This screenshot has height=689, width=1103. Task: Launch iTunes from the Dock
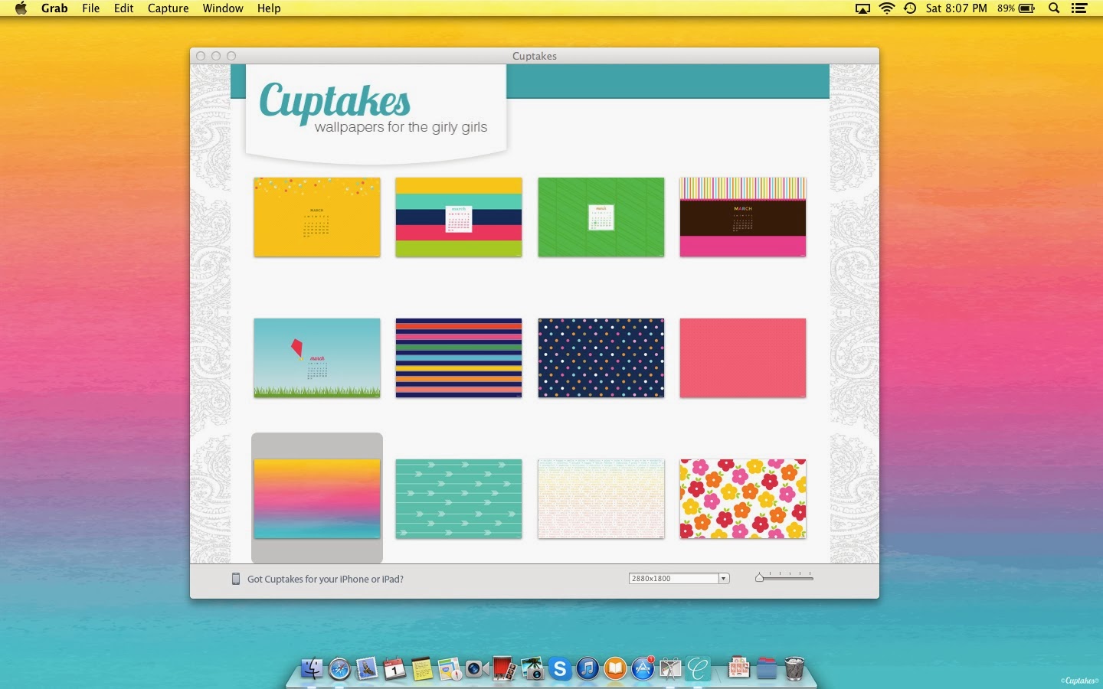588,669
